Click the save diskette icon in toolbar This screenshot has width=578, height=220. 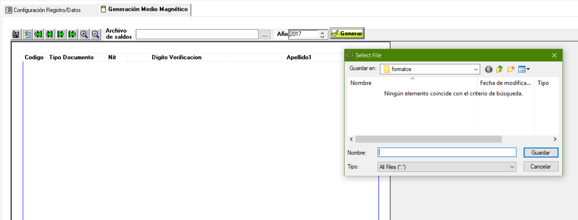16,34
